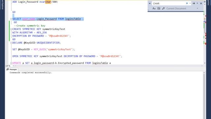Open find direction dropdown beside the arrow
Image resolution: width=211 pixels, height=119 pixels.
(x=197, y=3)
